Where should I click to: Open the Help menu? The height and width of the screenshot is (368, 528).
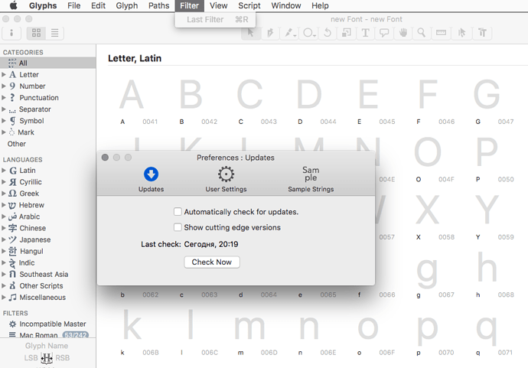click(x=320, y=5)
